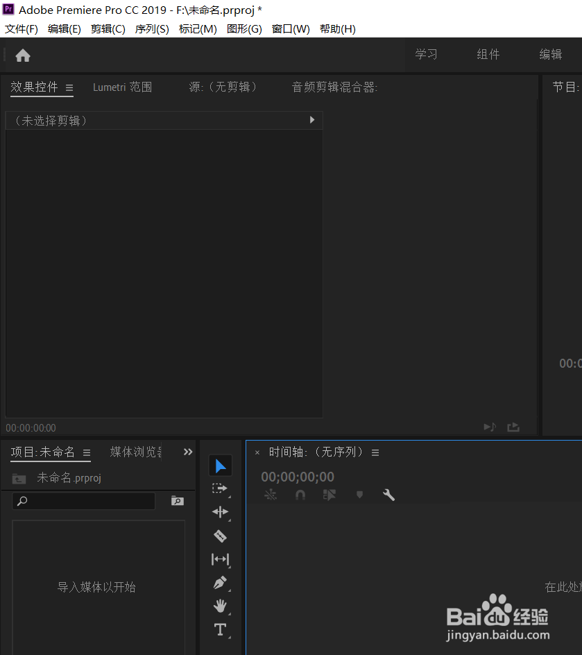Select the Type tool
This screenshot has height=655, width=582.
(x=220, y=629)
